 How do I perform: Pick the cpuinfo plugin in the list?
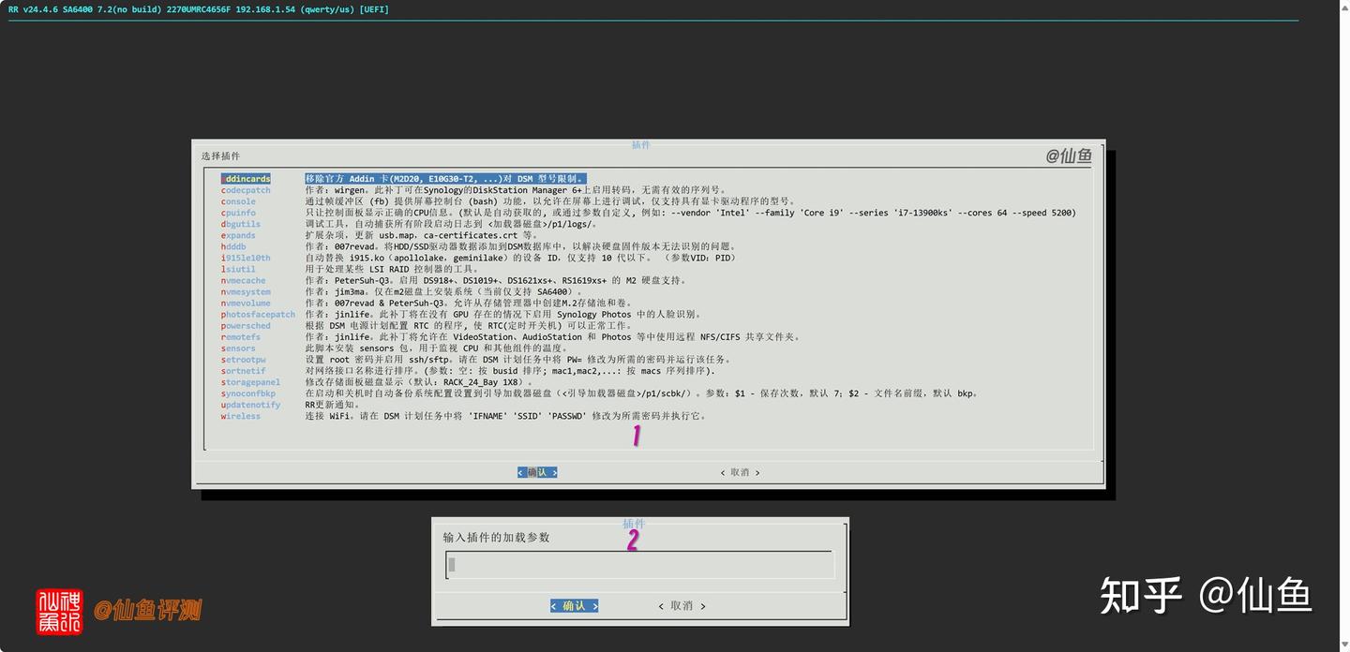pyautogui.click(x=649, y=213)
